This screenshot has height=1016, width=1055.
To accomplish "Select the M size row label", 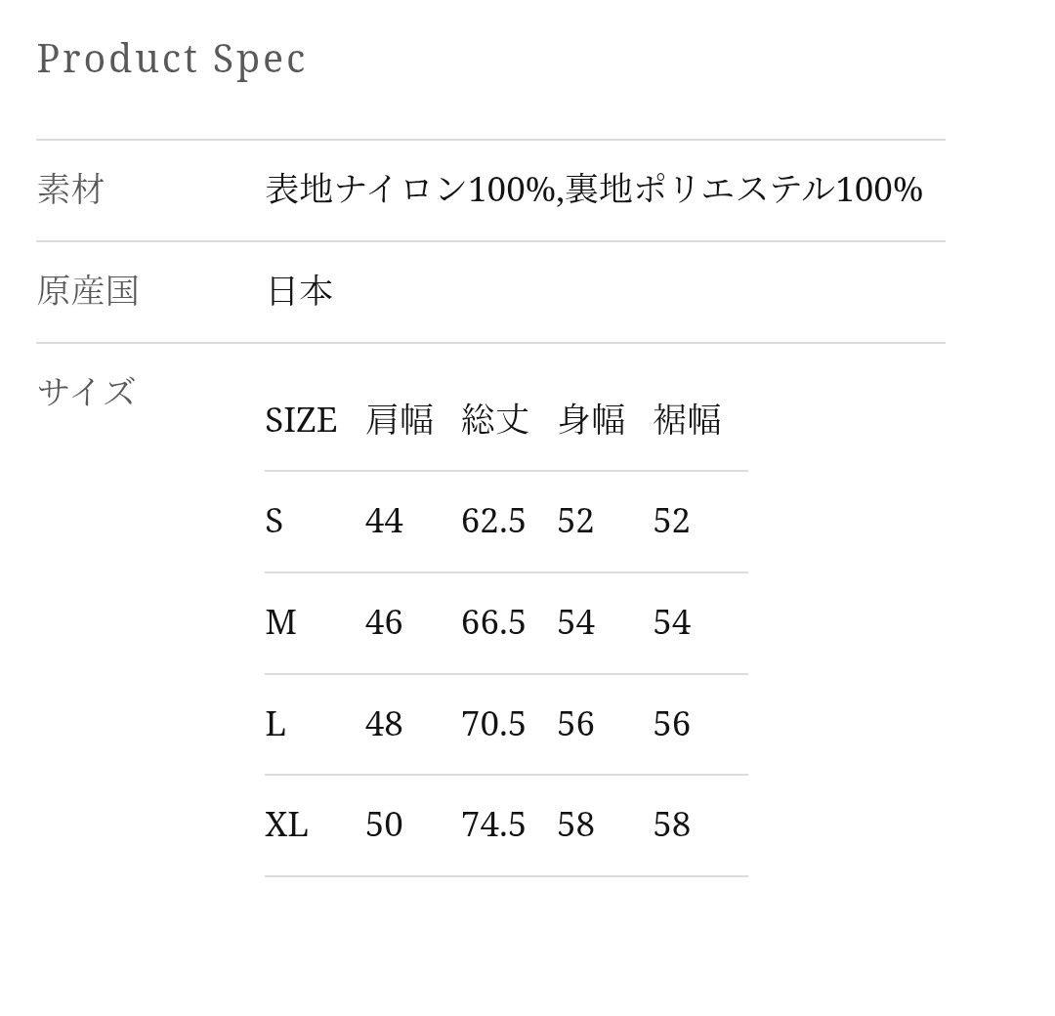I will tap(280, 622).
